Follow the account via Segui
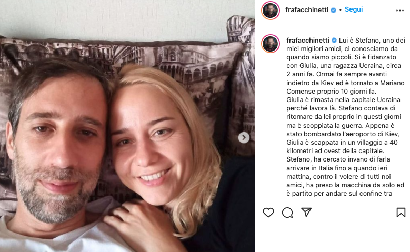Screen dimensions: 410x252 click(354, 9)
